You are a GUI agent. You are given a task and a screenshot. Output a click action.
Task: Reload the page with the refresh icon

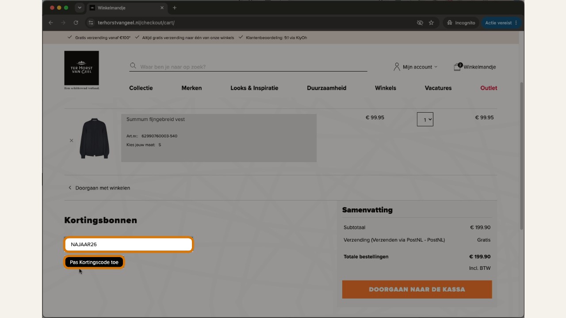[76, 23]
